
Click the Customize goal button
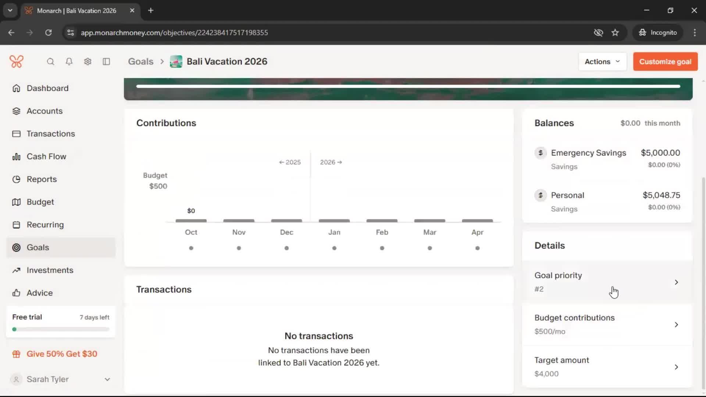coord(665,61)
